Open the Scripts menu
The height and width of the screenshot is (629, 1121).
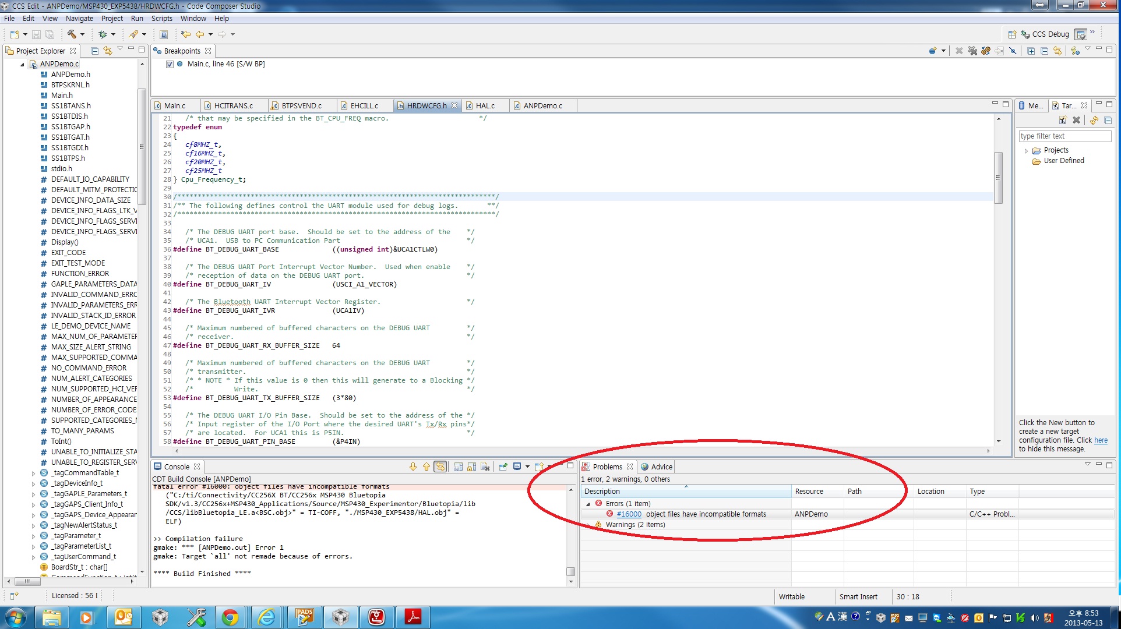coord(161,19)
